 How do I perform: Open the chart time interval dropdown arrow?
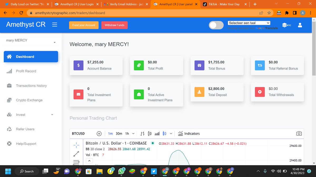point(133,134)
